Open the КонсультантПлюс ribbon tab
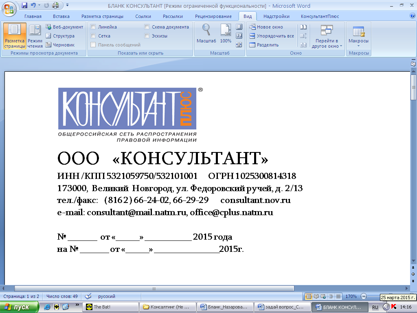The height and width of the screenshot is (313, 417). click(320, 16)
